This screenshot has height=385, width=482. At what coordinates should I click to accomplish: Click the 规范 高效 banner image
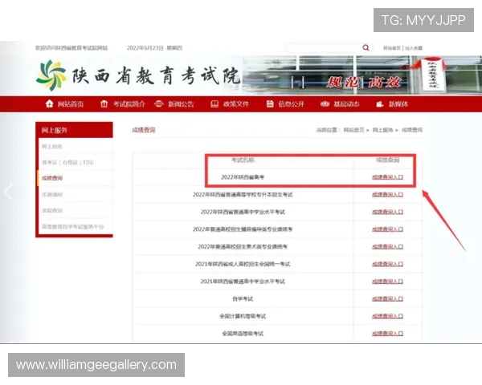click(362, 75)
